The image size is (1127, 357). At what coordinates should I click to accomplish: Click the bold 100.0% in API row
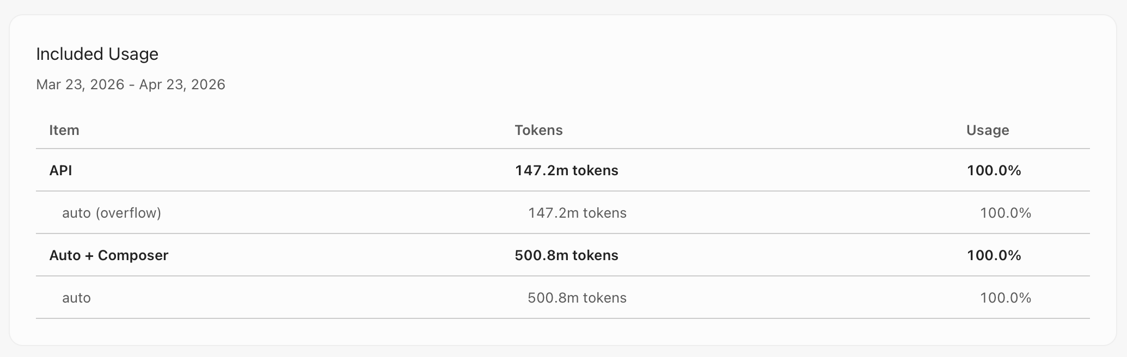point(994,170)
